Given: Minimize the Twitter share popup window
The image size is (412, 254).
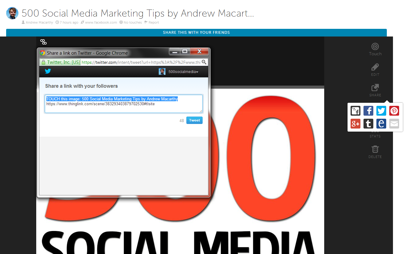Looking at the screenshot, I should [175, 51].
